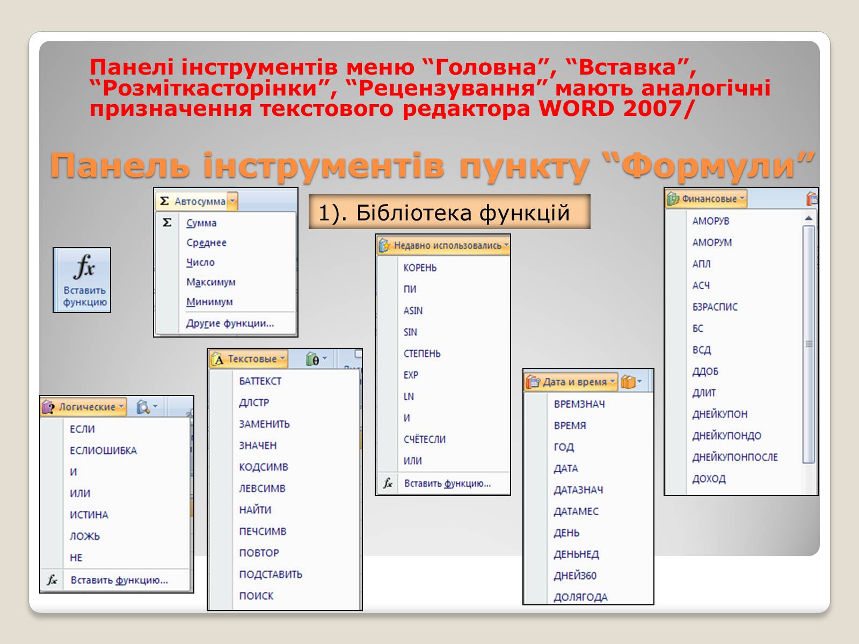The width and height of the screenshot is (859, 644).
Task: Click the Sigma AutoSum button icon
Action: pyautogui.click(x=165, y=201)
